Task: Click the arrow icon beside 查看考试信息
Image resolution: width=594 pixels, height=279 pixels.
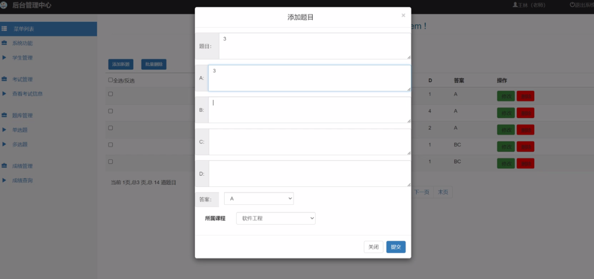Action: 4,94
